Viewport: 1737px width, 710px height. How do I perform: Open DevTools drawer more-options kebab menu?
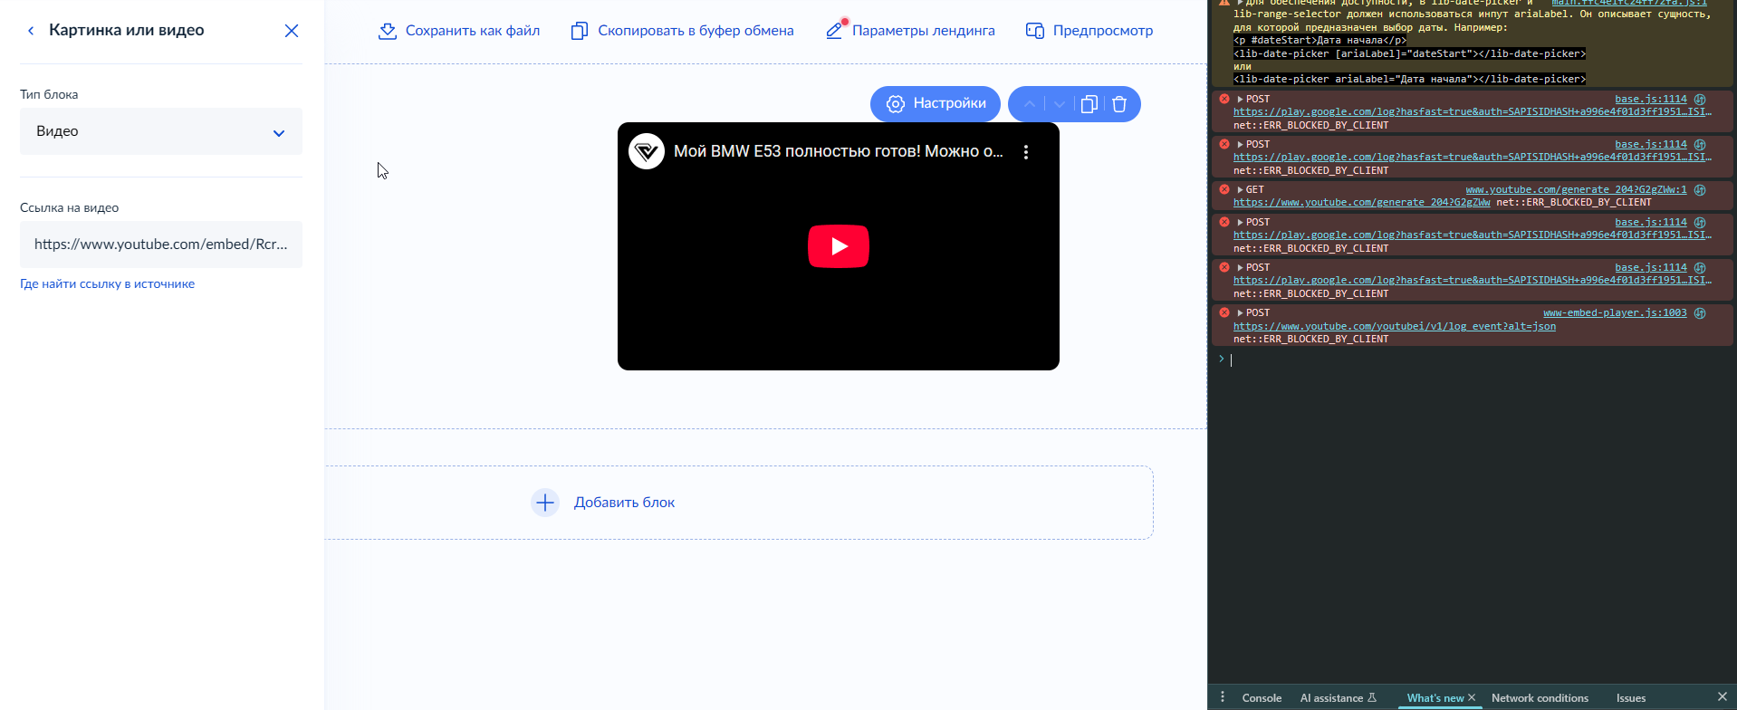point(1223,697)
